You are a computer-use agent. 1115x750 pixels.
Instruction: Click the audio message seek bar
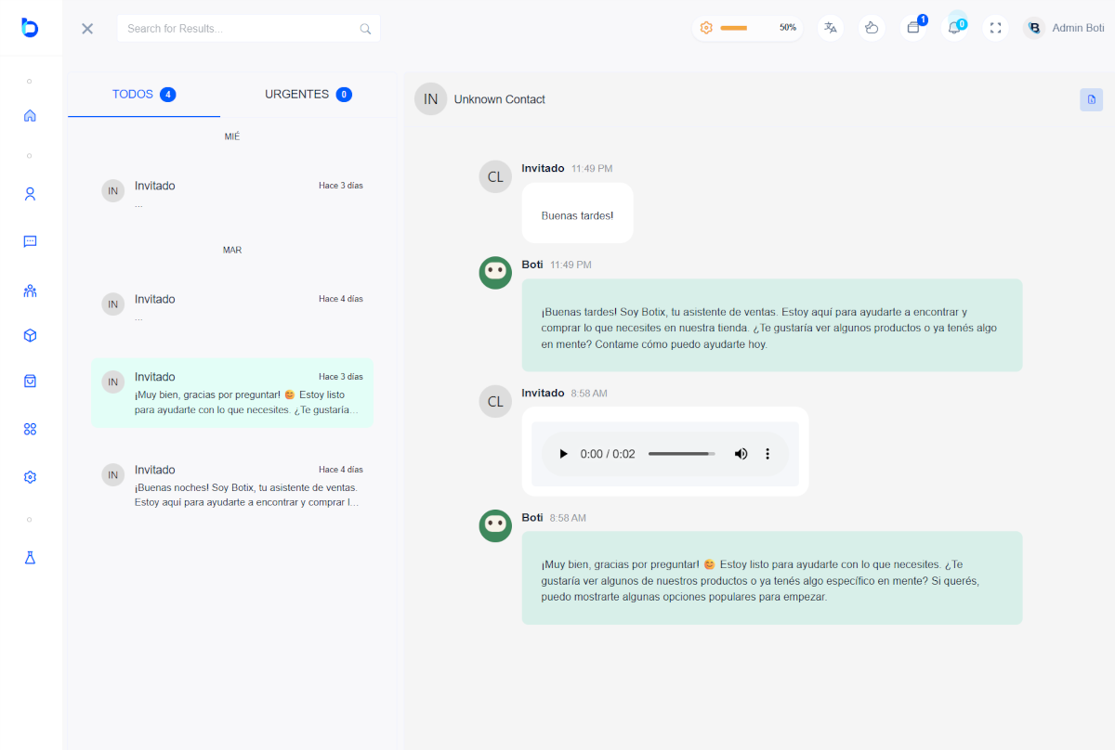click(x=681, y=454)
